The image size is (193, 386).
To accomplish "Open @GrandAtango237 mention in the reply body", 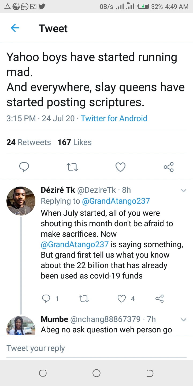I will tap(75, 244).
